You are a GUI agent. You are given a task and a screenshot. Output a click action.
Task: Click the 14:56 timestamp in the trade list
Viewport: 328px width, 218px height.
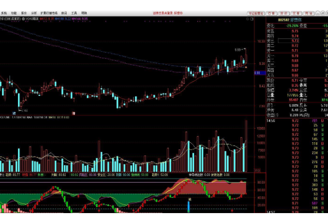click(x=271, y=121)
